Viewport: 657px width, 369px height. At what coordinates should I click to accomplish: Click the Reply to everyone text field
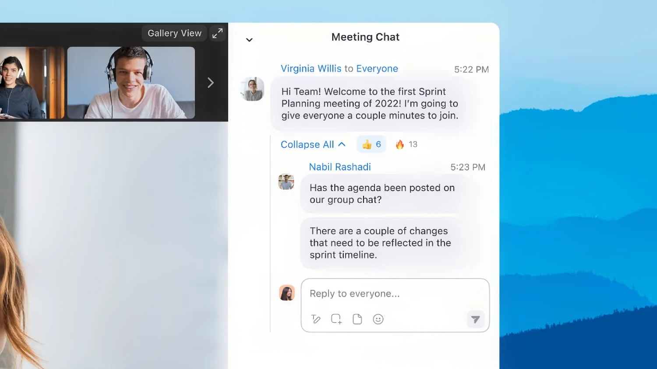point(394,294)
